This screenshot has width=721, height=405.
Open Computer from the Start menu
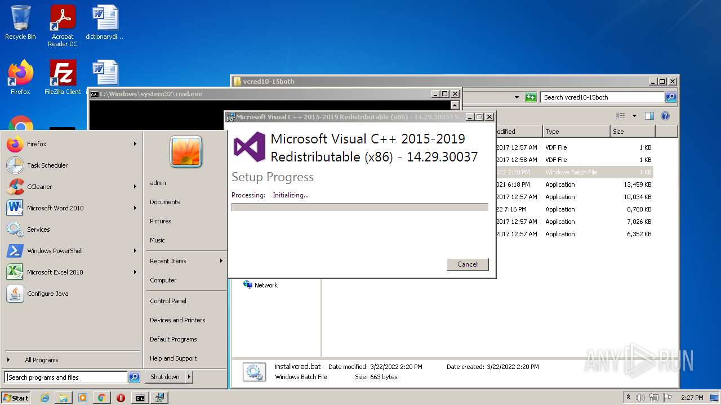tap(163, 280)
